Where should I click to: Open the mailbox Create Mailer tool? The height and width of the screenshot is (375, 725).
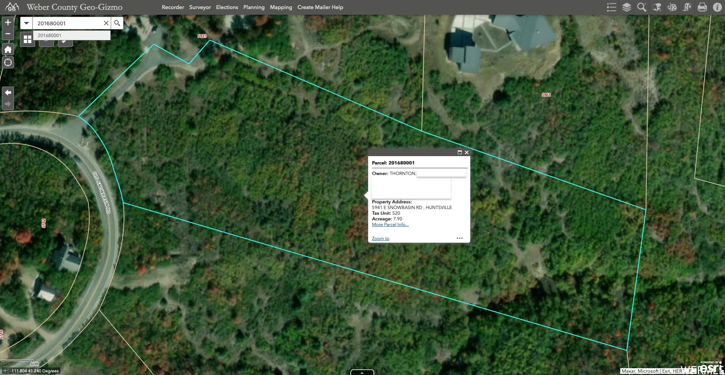click(x=657, y=7)
